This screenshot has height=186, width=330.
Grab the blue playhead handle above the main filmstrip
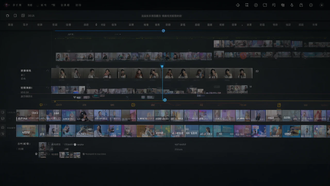point(162,67)
